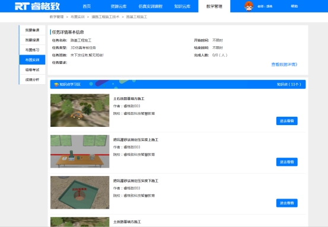The image size is (328, 227).
Task: Click the teacher avatar icon
Action: pyautogui.click(x=249, y=7)
